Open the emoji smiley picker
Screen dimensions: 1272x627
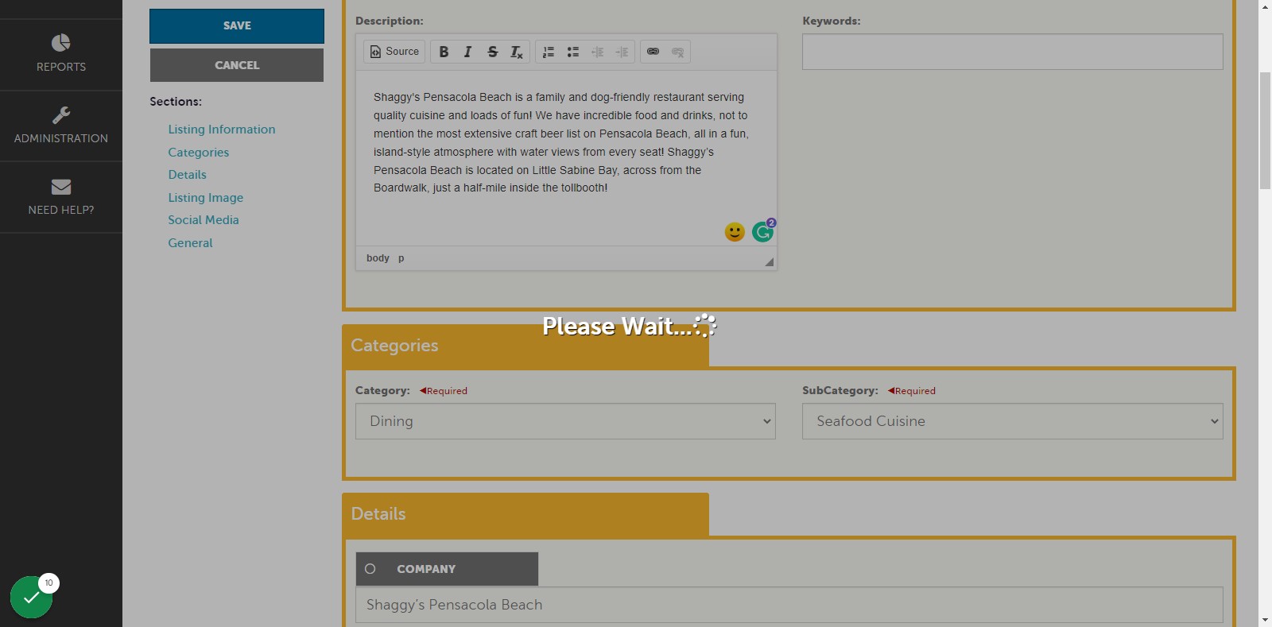pyautogui.click(x=735, y=232)
